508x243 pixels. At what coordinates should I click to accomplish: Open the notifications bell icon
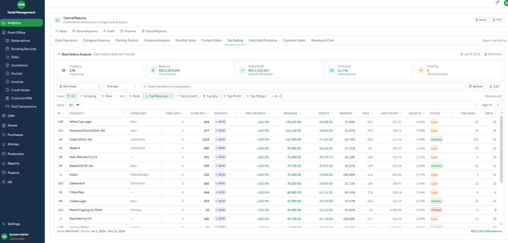(497, 3)
